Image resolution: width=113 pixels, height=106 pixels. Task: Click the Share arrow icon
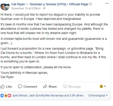click(x=45, y=86)
